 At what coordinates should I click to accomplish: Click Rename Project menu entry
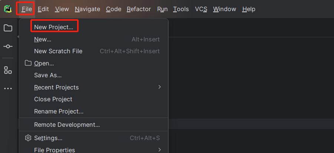tap(59, 111)
